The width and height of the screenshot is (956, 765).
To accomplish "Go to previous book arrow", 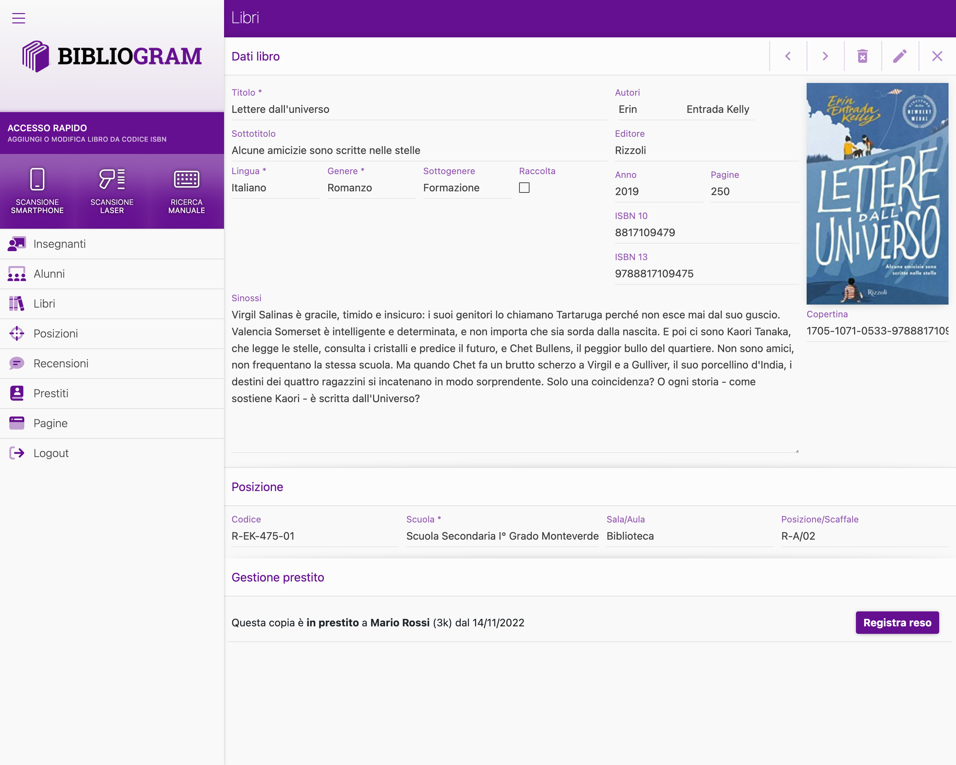I will click(788, 56).
